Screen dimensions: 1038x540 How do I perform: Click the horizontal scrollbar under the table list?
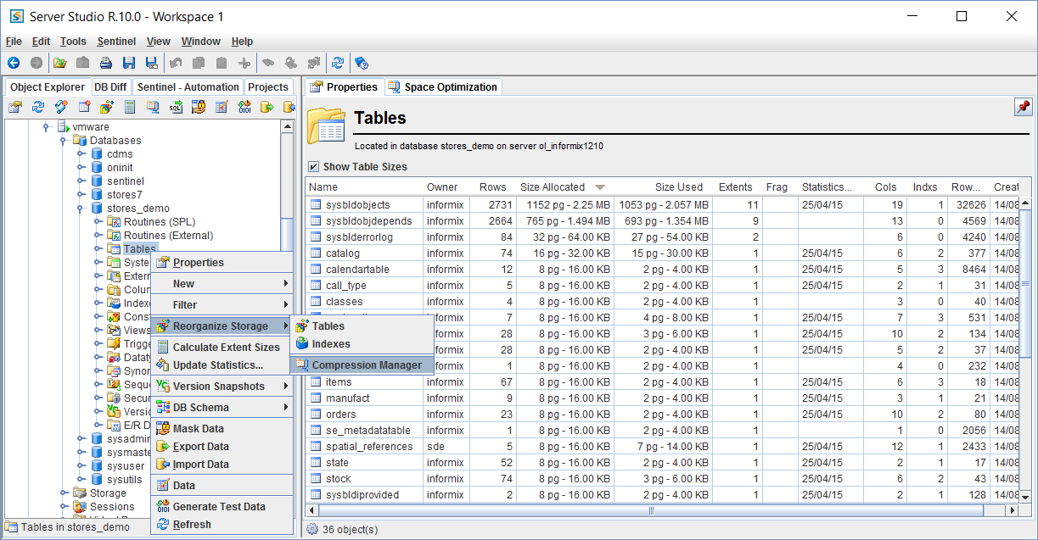[x=652, y=511]
